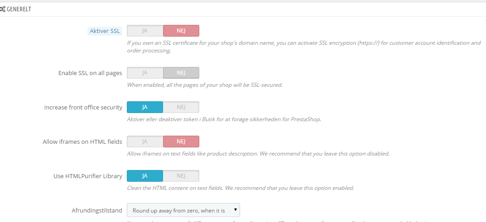Enable Aktiver SSL by clicking JA
The image size is (486, 222).
[x=145, y=31]
